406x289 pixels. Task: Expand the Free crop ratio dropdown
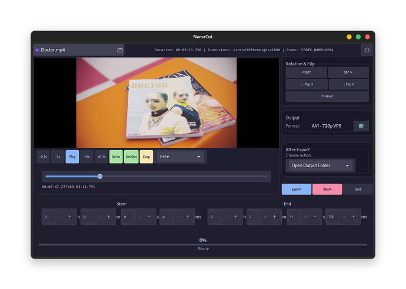click(x=181, y=157)
